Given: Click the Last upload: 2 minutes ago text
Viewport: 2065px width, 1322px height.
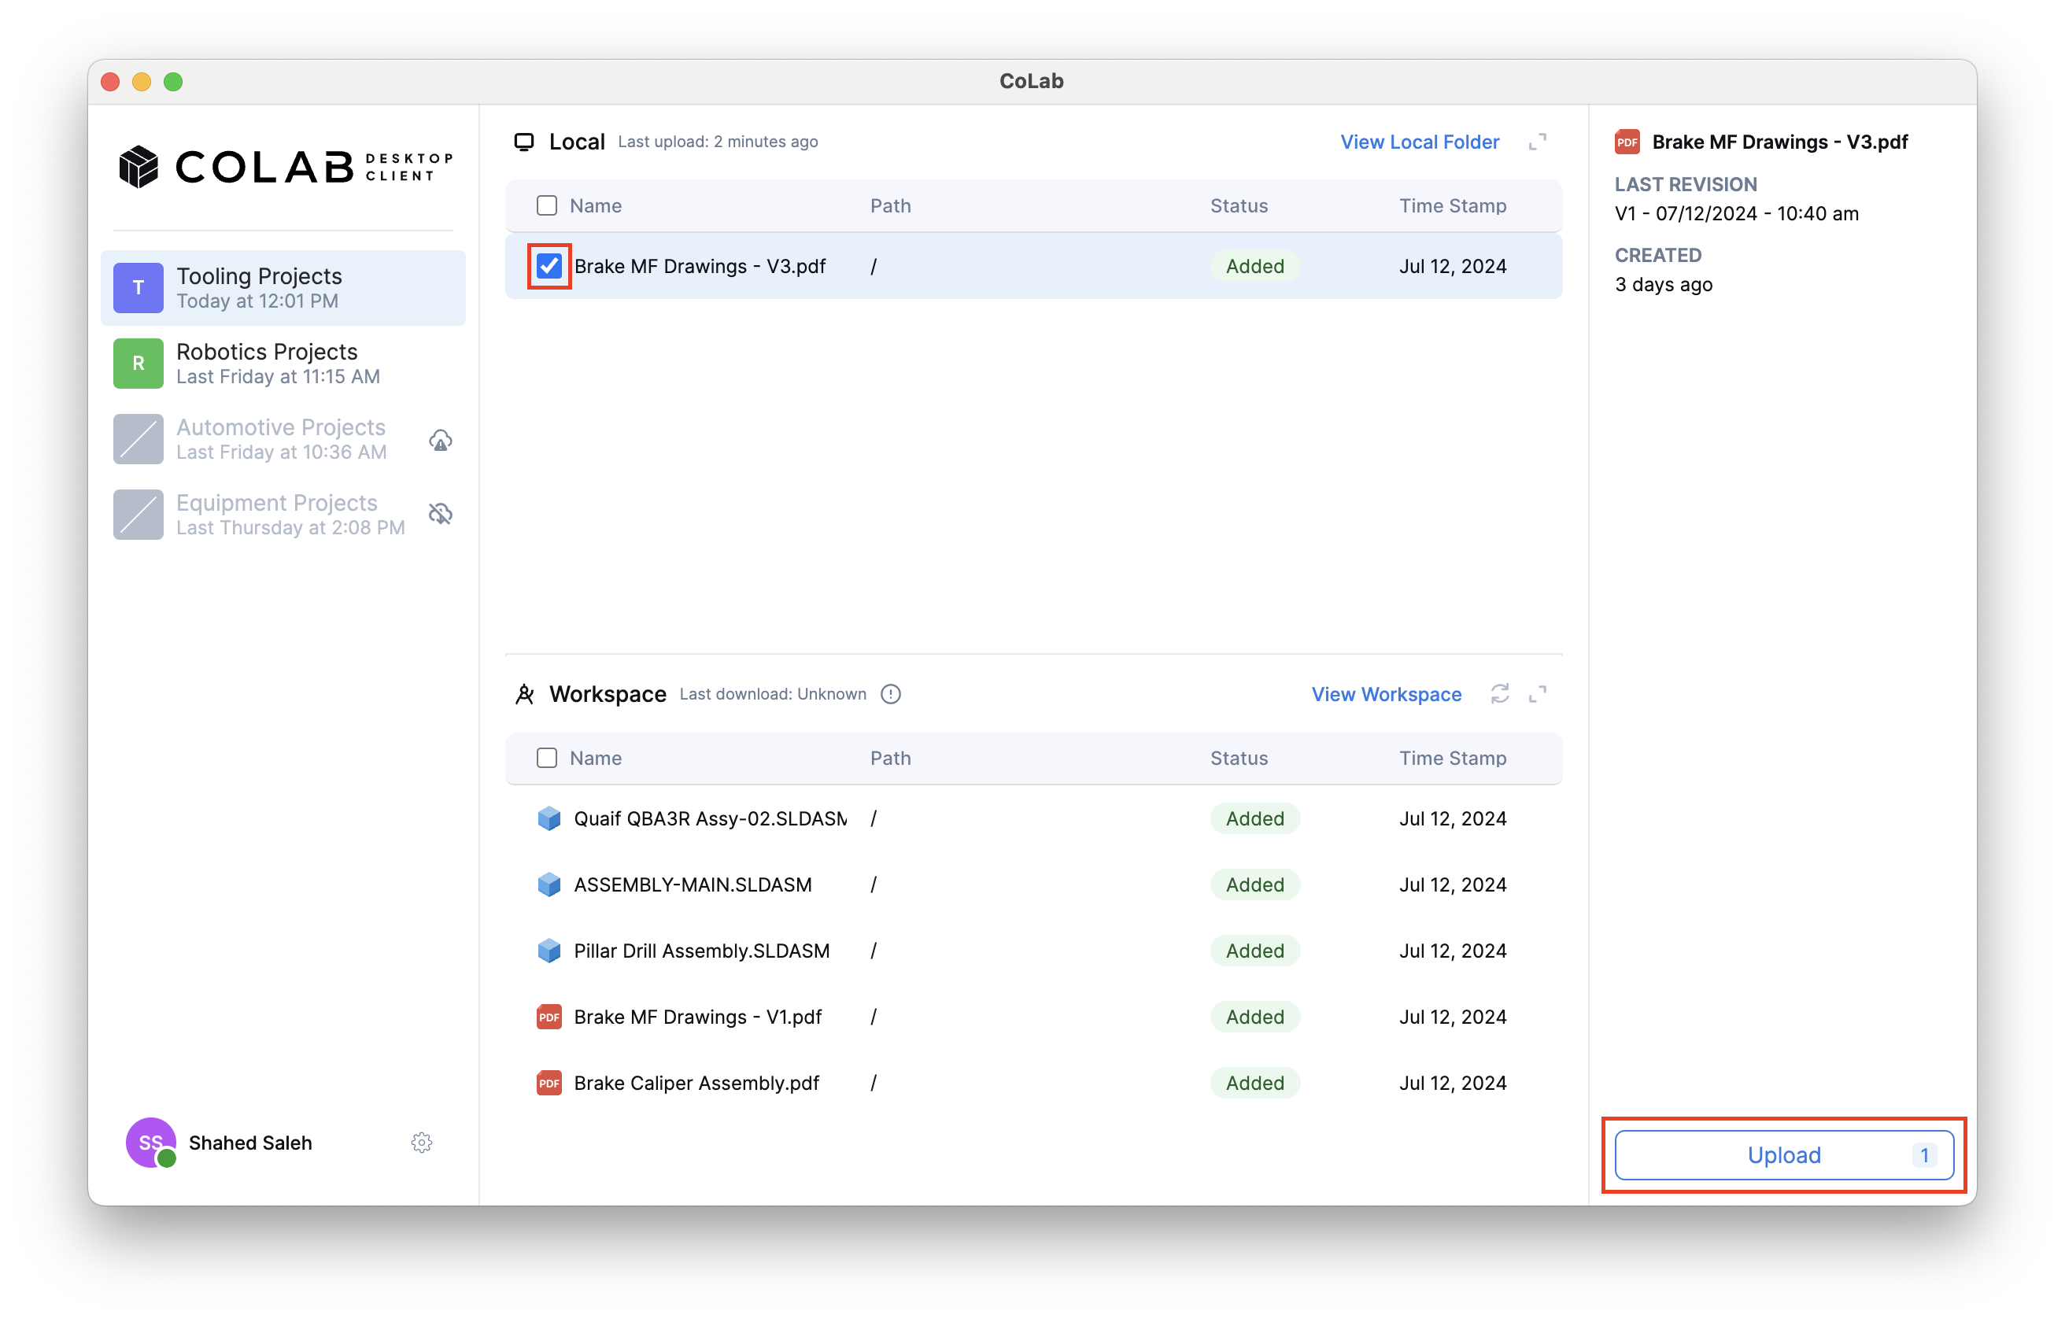Looking at the screenshot, I should pyautogui.click(x=718, y=142).
